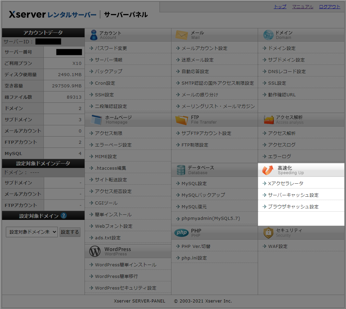Click the 高速化 arrow icon
Viewport: 346px width, 309px height.
(x=268, y=170)
